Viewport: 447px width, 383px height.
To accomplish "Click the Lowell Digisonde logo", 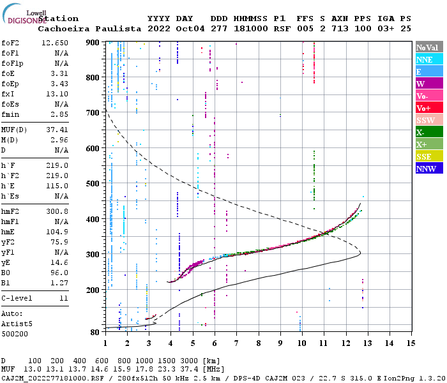I will (24, 13).
